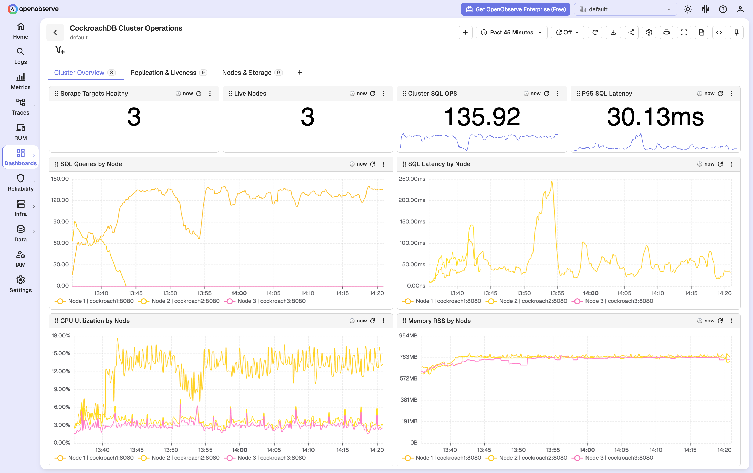Toggle Node 2 series in CPU Utilization legend
The image size is (753, 473).
point(179,458)
